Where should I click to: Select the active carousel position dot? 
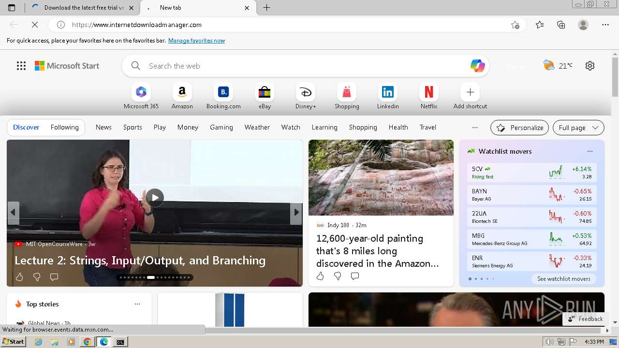pos(151,277)
